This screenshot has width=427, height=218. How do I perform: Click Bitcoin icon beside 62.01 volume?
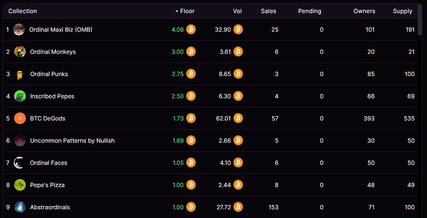tap(238, 118)
